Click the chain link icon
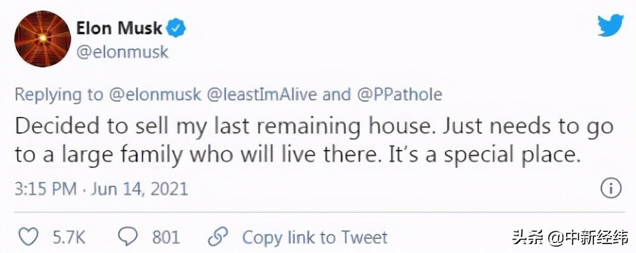The width and height of the screenshot is (636, 253). [x=218, y=236]
